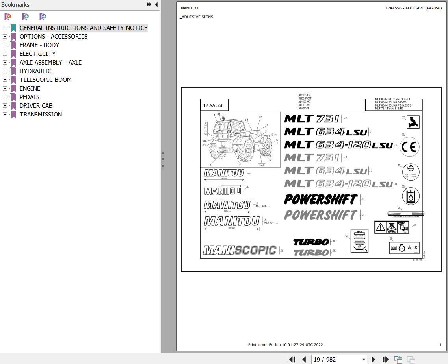Select the FRAME - BODY bookmark
Screen dimensions: 448x364
click(39, 45)
